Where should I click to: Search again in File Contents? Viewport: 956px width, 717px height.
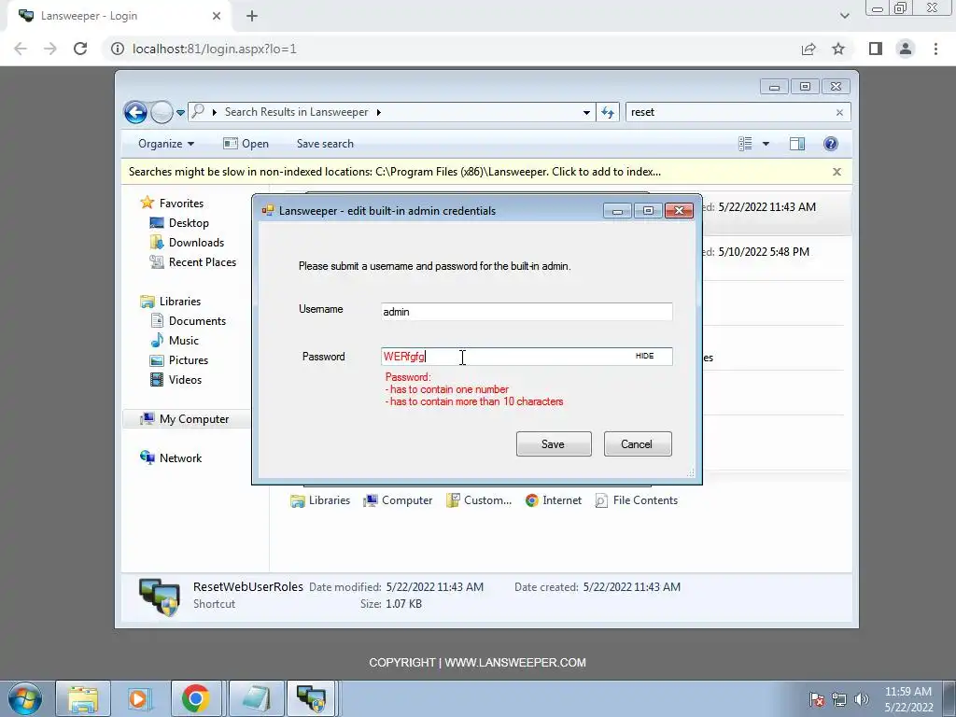pos(637,500)
